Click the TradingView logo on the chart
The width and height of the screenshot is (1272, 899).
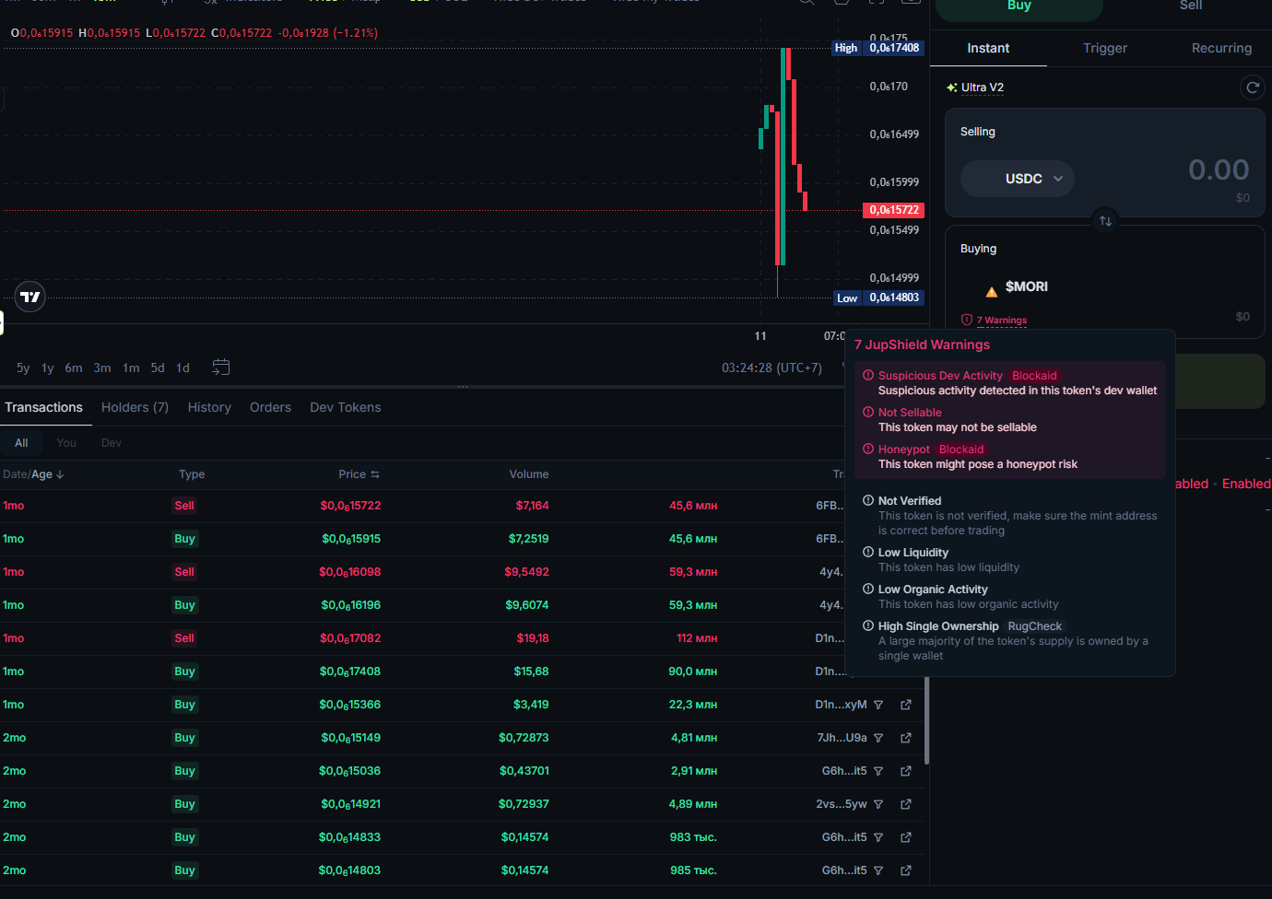[x=30, y=297]
